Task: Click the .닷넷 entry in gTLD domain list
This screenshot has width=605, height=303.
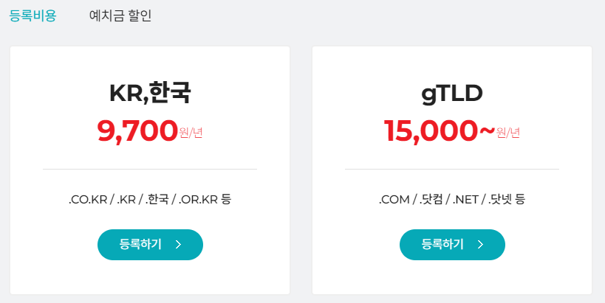Action: [x=500, y=199]
